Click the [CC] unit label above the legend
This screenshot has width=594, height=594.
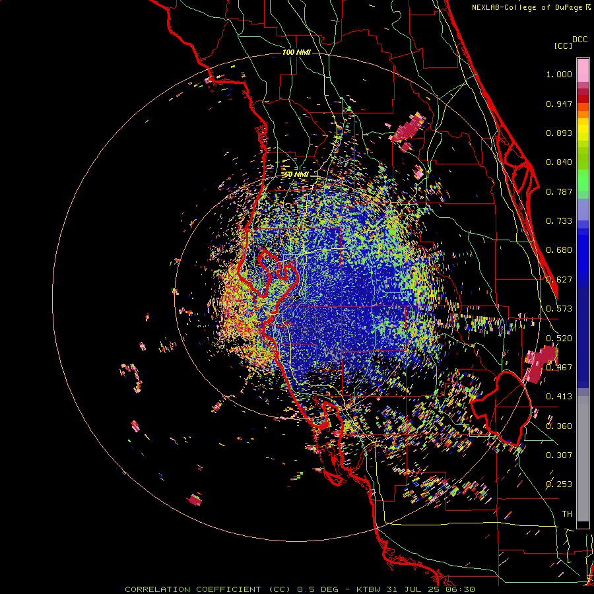(x=563, y=46)
